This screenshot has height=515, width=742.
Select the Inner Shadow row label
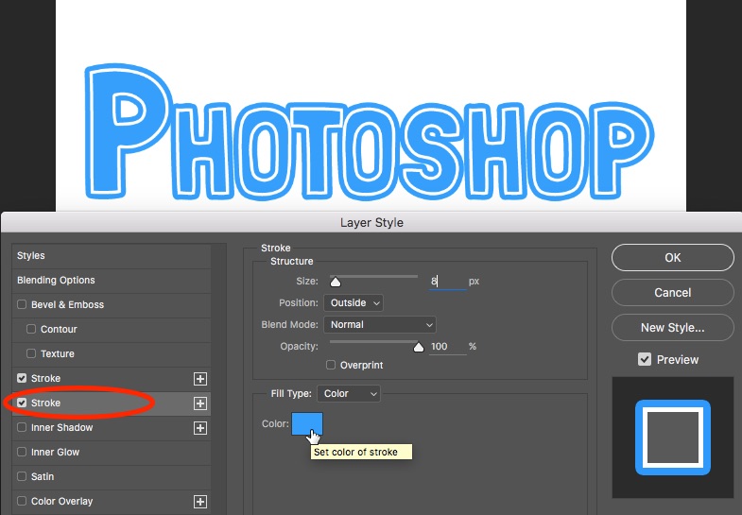pyautogui.click(x=62, y=427)
